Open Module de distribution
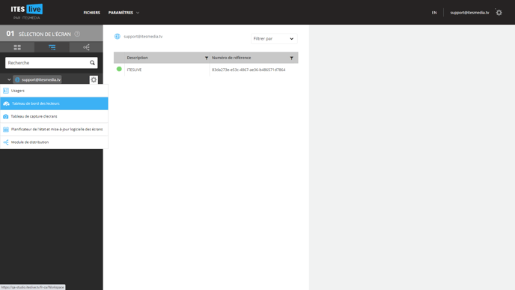The image size is (515, 290). (54, 142)
